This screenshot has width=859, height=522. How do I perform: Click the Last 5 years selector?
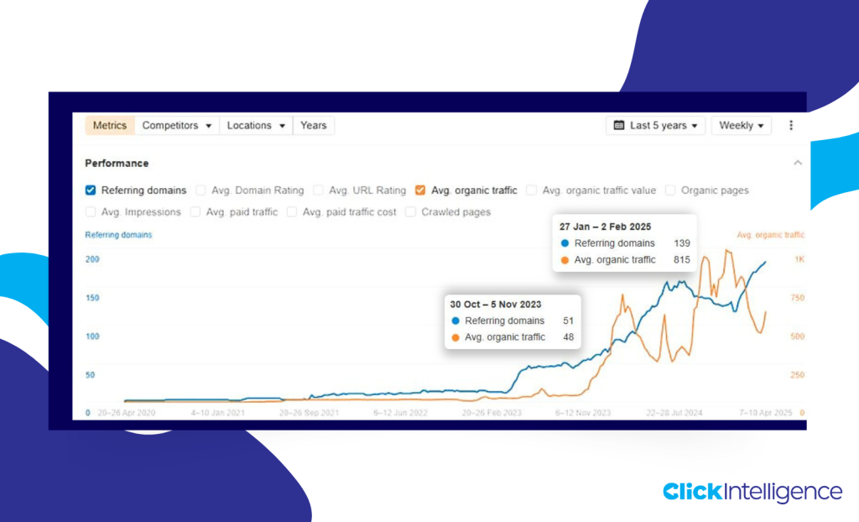click(x=655, y=125)
